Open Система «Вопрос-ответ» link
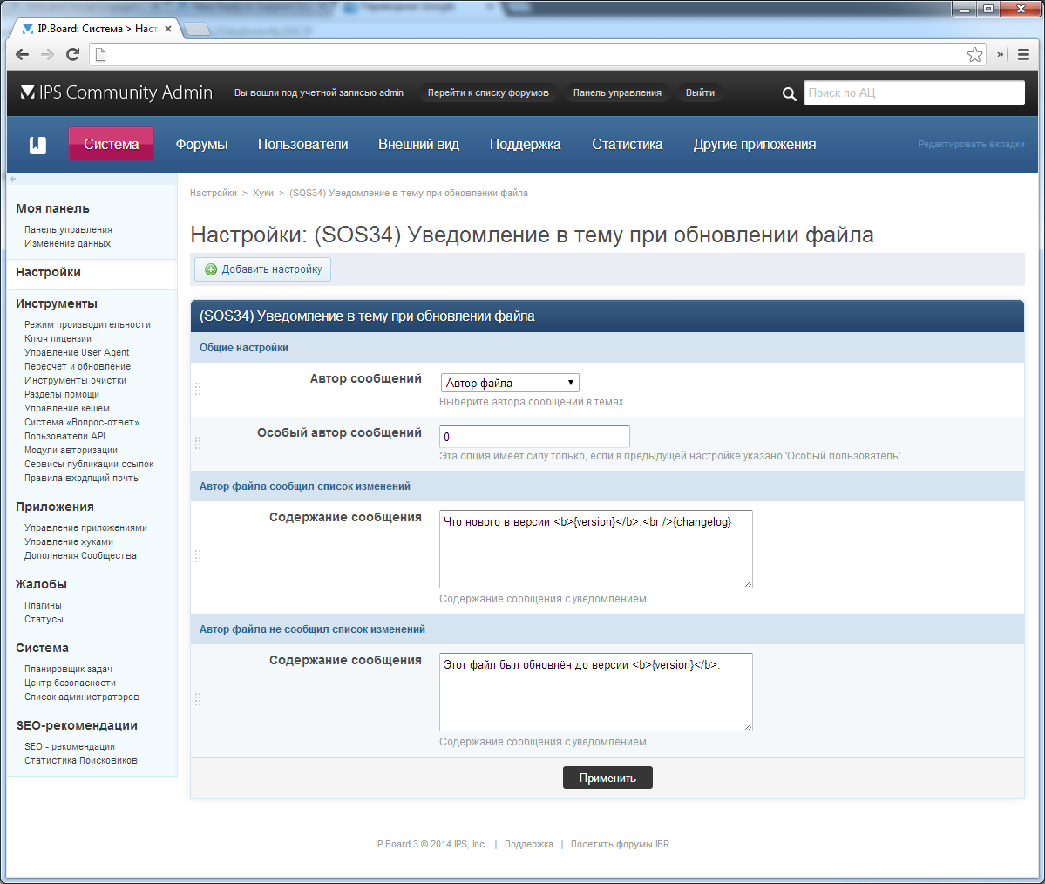This screenshot has width=1045, height=884. click(x=81, y=423)
